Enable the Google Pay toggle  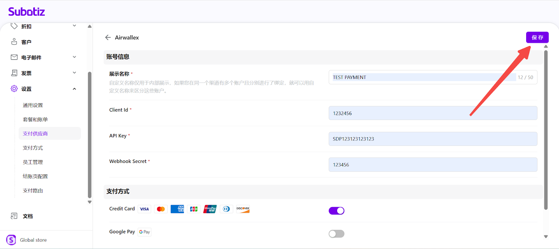point(336,234)
